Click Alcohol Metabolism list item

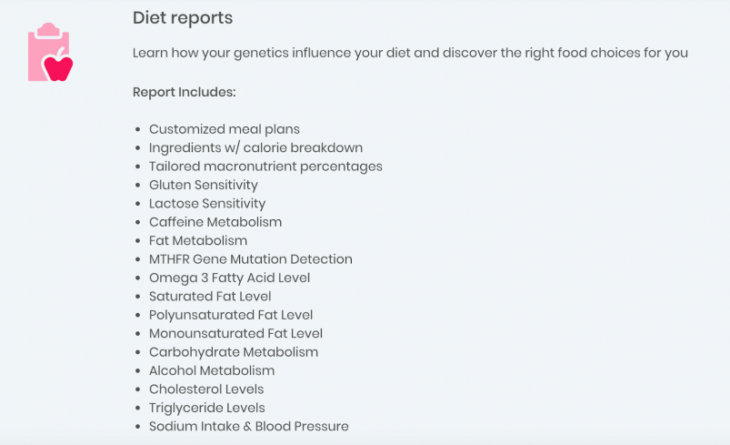click(x=212, y=371)
